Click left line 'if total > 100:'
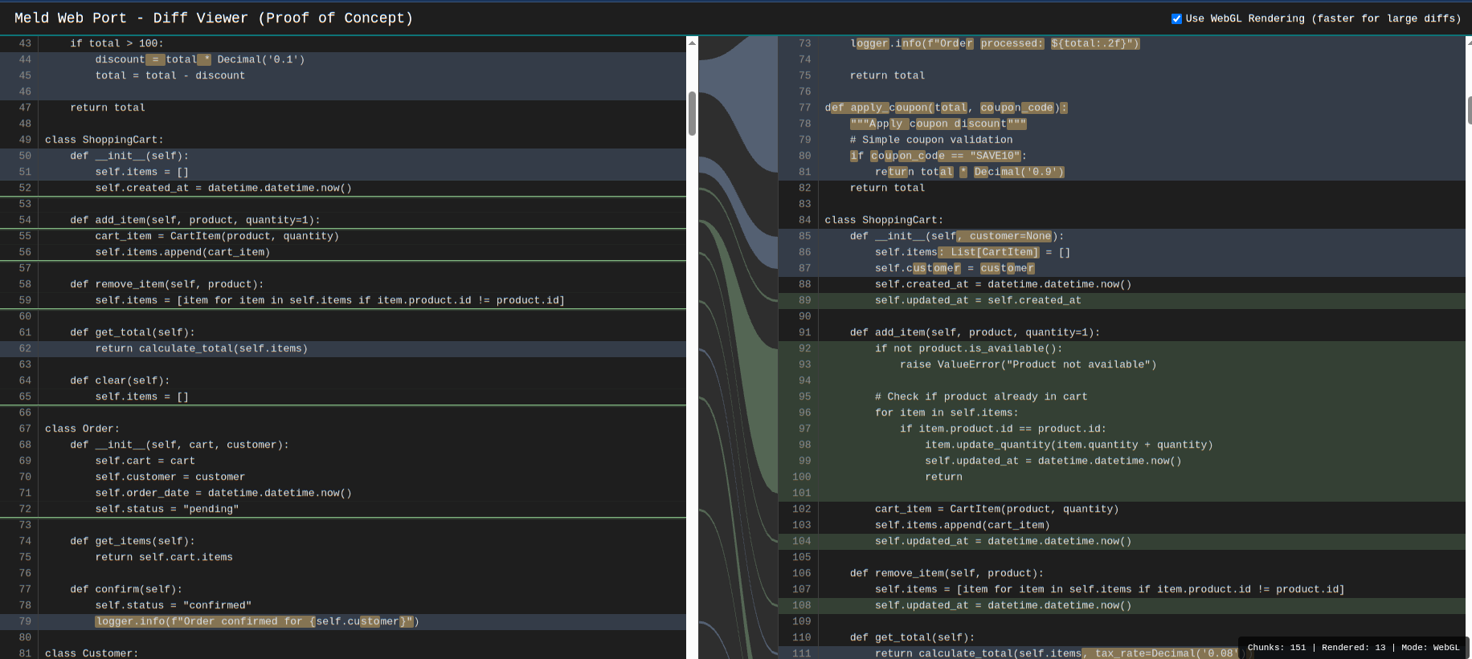This screenshot has height=659, width=1472. [x=117, y=43]
